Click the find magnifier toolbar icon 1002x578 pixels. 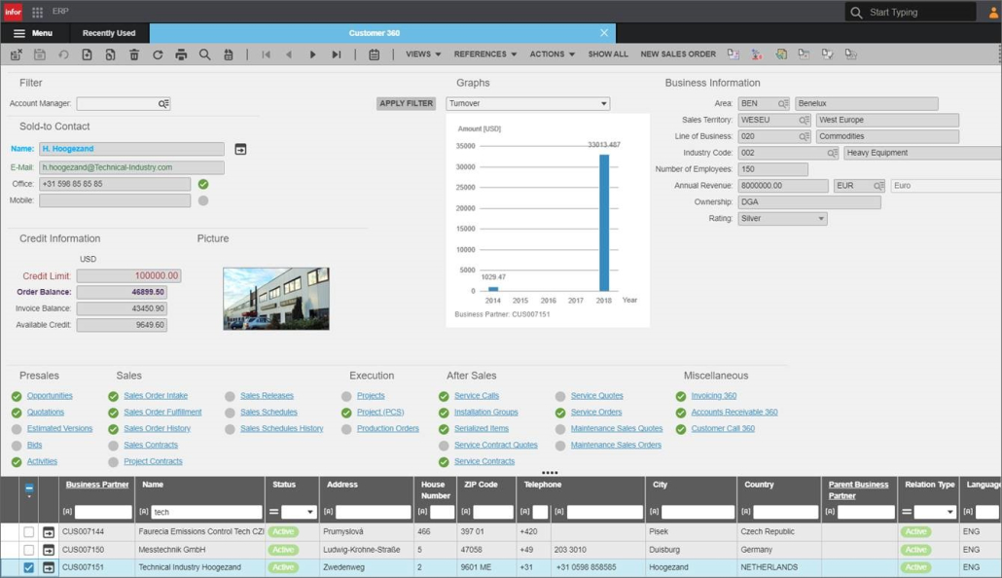204,54
